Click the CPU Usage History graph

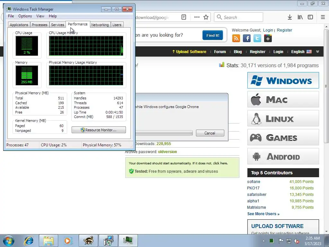coord(86,46)
